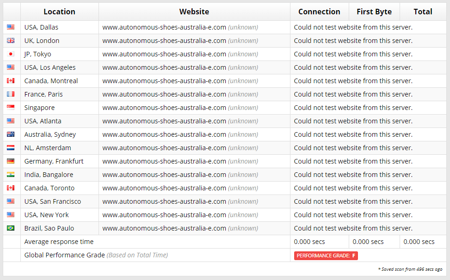
Task: Click the 'Saved scan from 496 secs ago' note
Action: 410,269
